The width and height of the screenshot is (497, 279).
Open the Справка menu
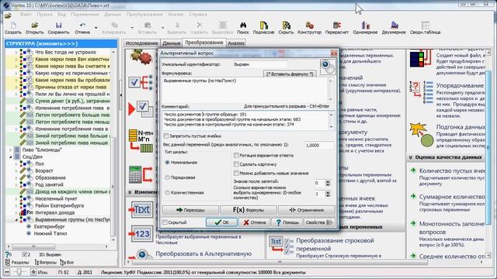pos(198,14)
